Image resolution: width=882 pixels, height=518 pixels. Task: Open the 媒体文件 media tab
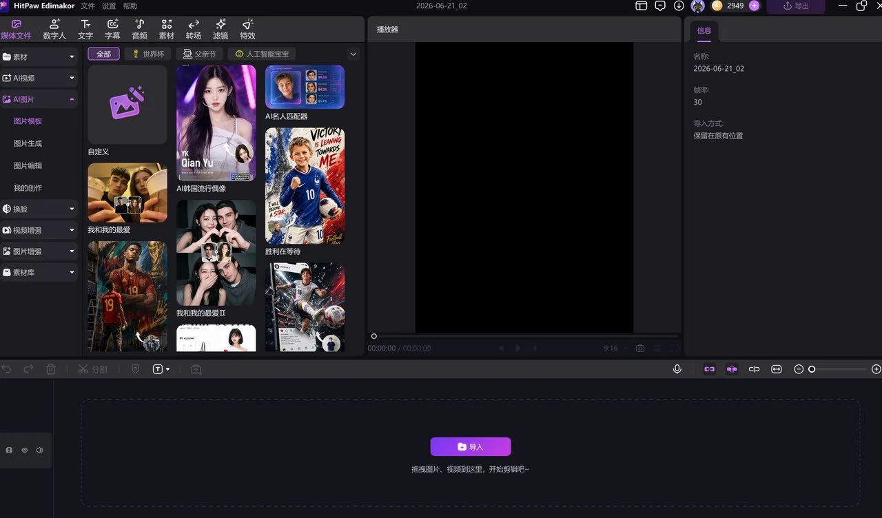coord(16,29)
